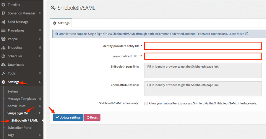The image size is (266, 139).
Task: Click the Update settings button
Action: tap(68, 117)
